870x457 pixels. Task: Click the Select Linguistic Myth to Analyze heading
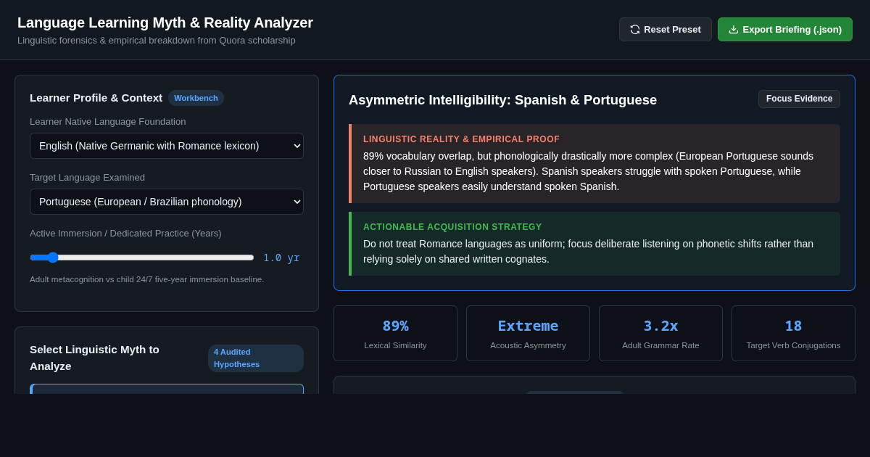(94, 358)
